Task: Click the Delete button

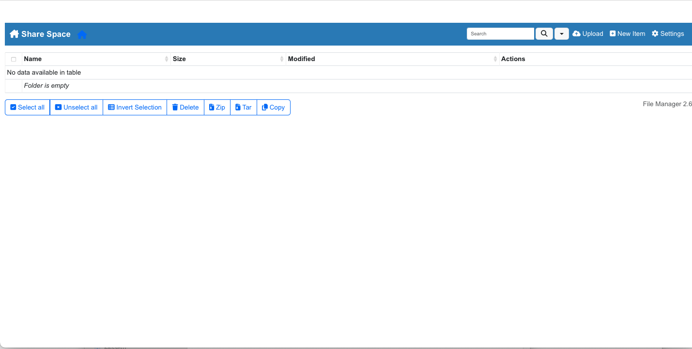Action: point(185,107)
